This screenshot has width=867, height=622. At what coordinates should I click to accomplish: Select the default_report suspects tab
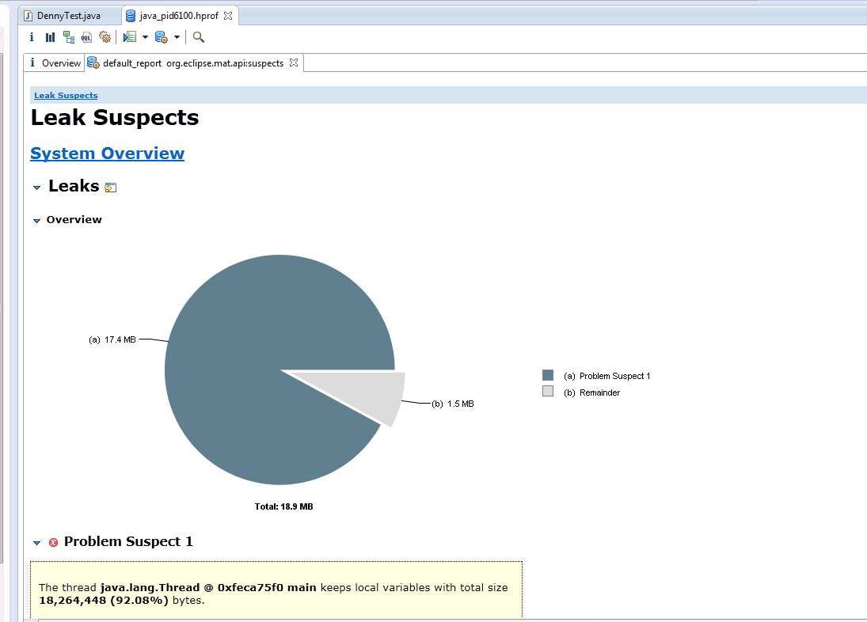(x=192, y=63)
